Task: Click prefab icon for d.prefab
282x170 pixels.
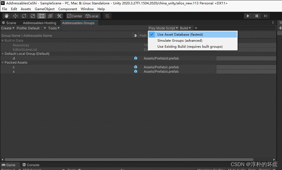Action: (x=136, y=58)
